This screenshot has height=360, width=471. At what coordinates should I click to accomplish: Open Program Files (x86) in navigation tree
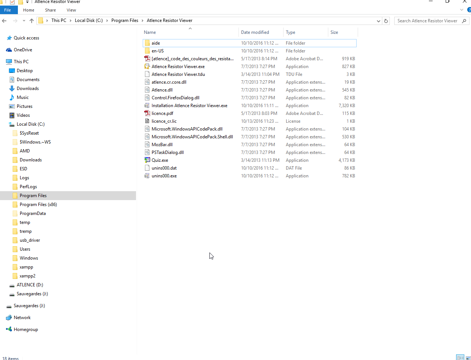[x=38, y=205]
